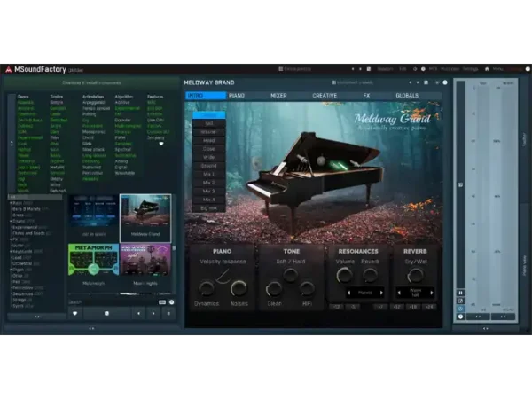Click the MSoundFactory logo icon
532x399 pixels.
click(x=9, y=69)
